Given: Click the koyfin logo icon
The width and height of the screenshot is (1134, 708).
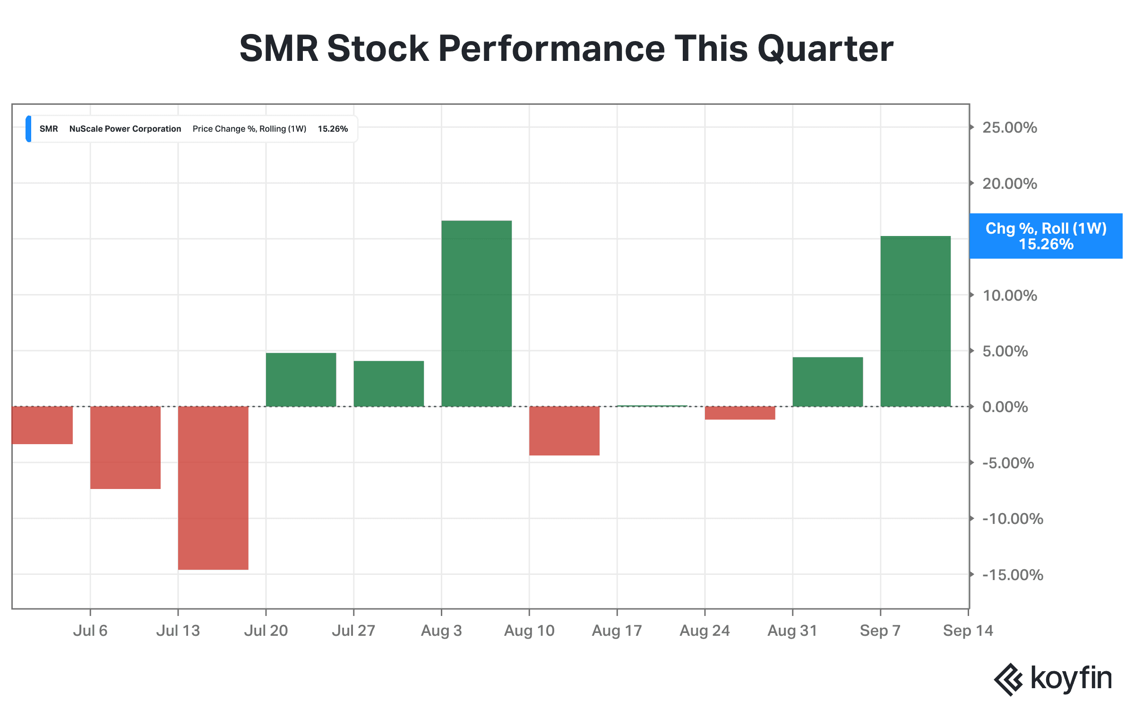Looking at the screenshot, I should point(1008,679).
